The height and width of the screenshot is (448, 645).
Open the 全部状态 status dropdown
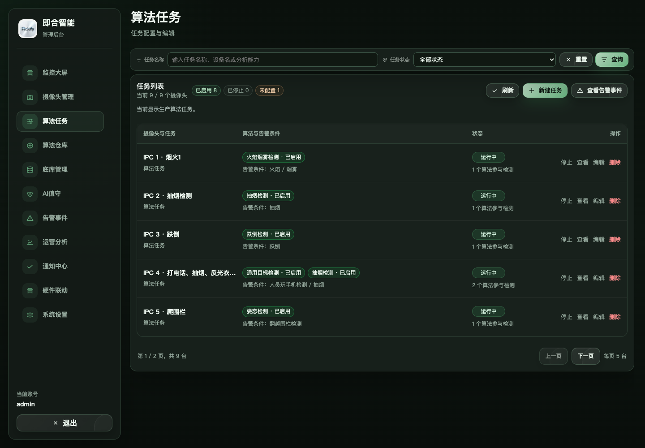pyautogui.click(x=485, y=60)
